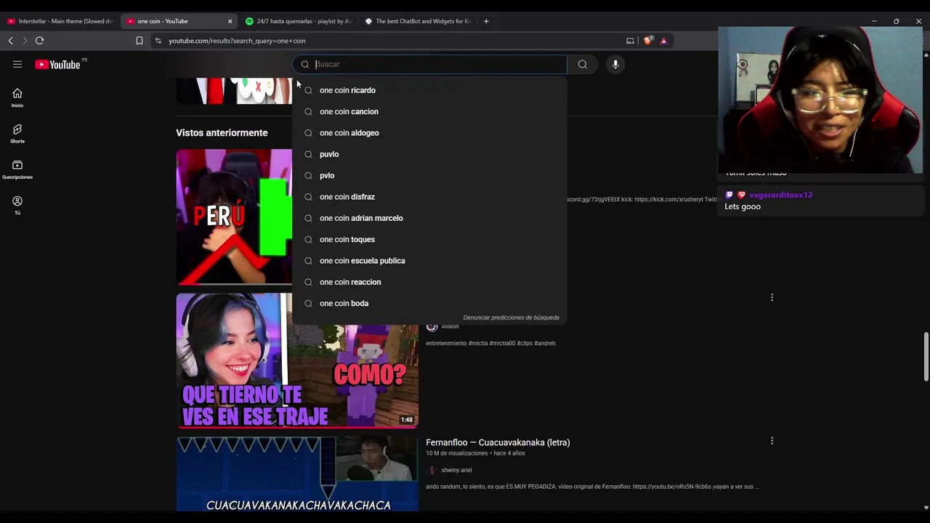
Task: Click the webcam overlay image
Action: [820, 100]
